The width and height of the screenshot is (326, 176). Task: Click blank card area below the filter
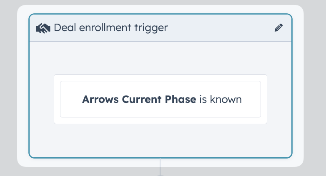point(160,140)
